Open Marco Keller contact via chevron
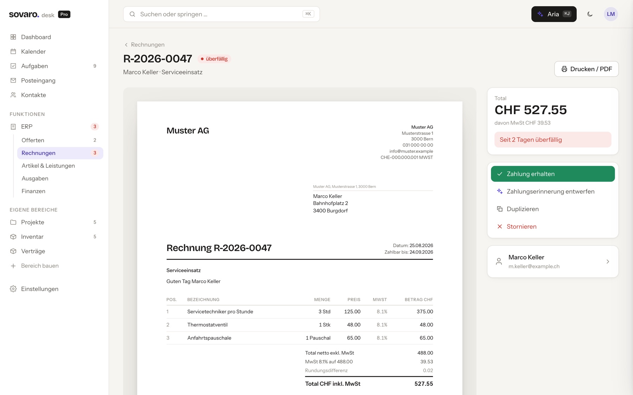633x395 pixels. [608, 262]
